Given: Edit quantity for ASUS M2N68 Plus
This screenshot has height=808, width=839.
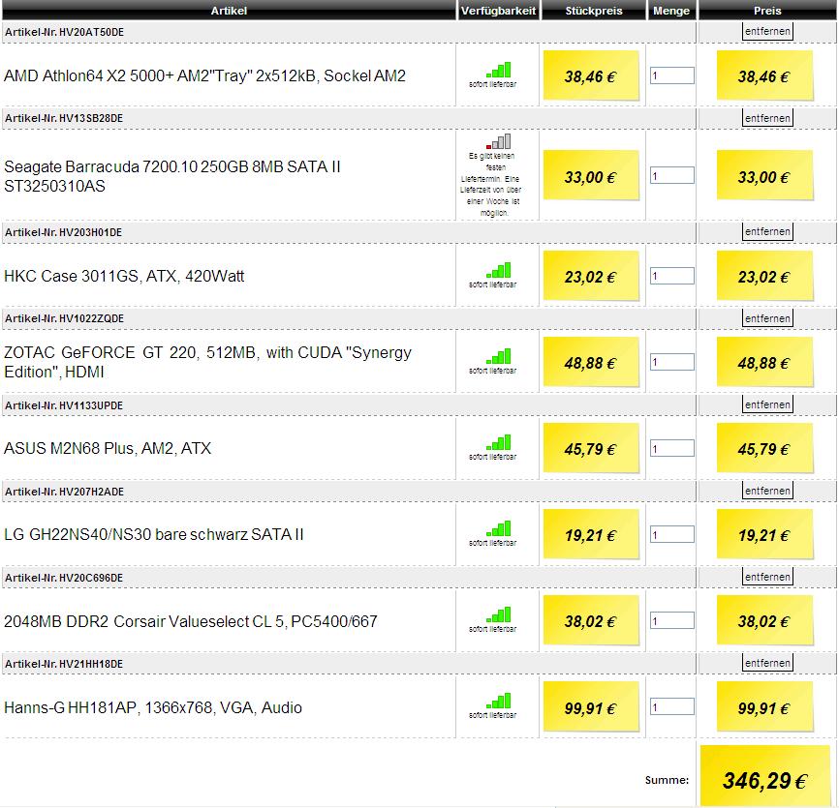Looking at the screenshot, I should click(672, 448).
